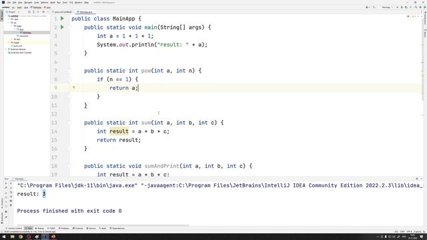
Task: Expand External Libraries in the Project tree
Action: (6, 49)
